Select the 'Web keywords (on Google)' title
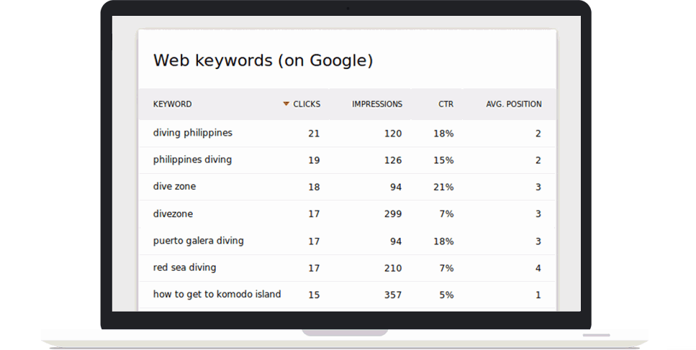Screen dimensions: 696x350 (x=263, y=60)
